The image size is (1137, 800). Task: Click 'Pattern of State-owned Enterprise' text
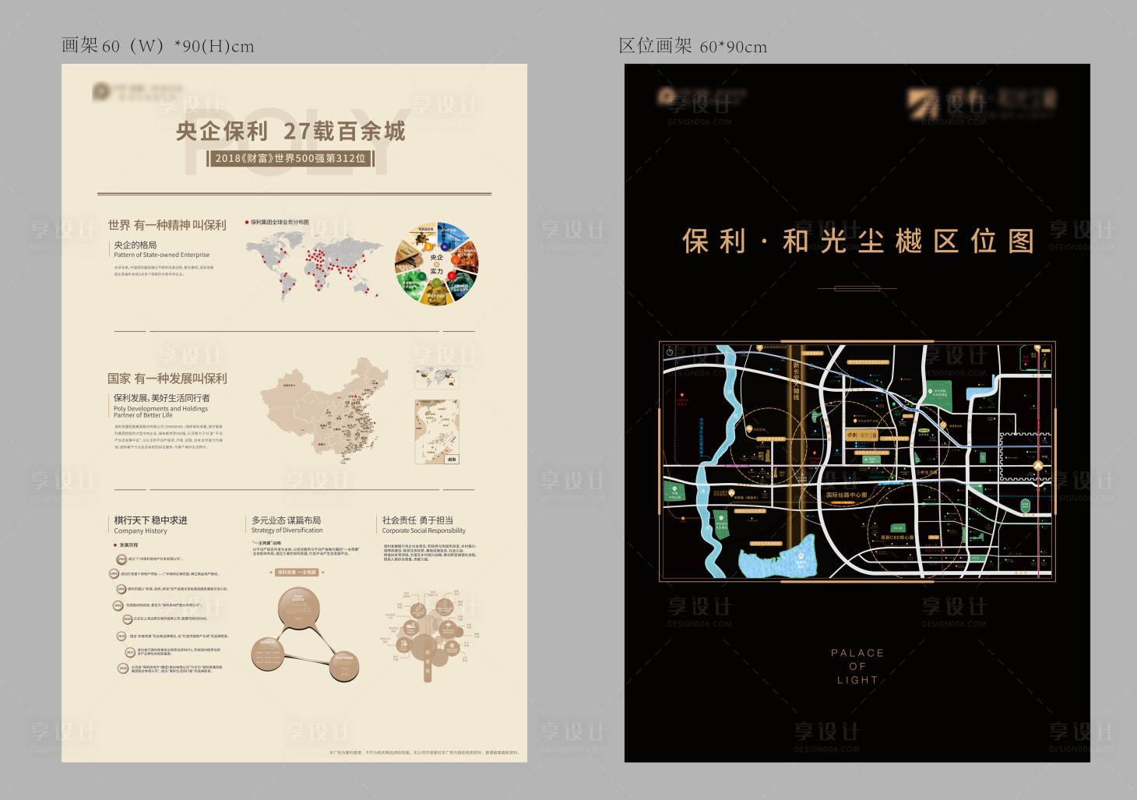tap(162, 255)
